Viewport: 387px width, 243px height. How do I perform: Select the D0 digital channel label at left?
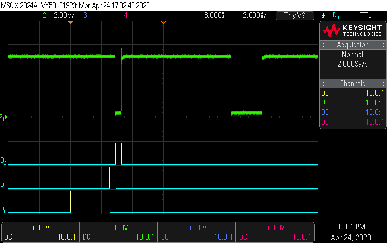pyautogui.click(x=3, y=209)
